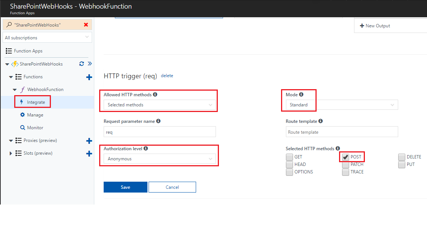Enable the PATCH method checkbox
The width and height of the screenshot is (427, 227).
[345, 164]
